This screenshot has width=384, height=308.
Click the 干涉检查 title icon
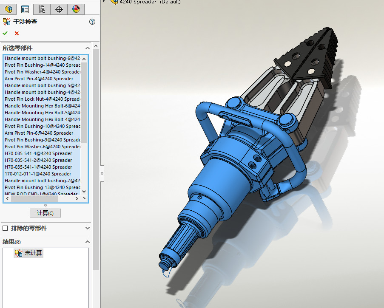coord(7,22)
